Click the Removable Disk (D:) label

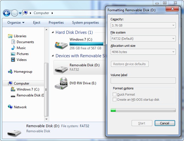coord(85,65)
